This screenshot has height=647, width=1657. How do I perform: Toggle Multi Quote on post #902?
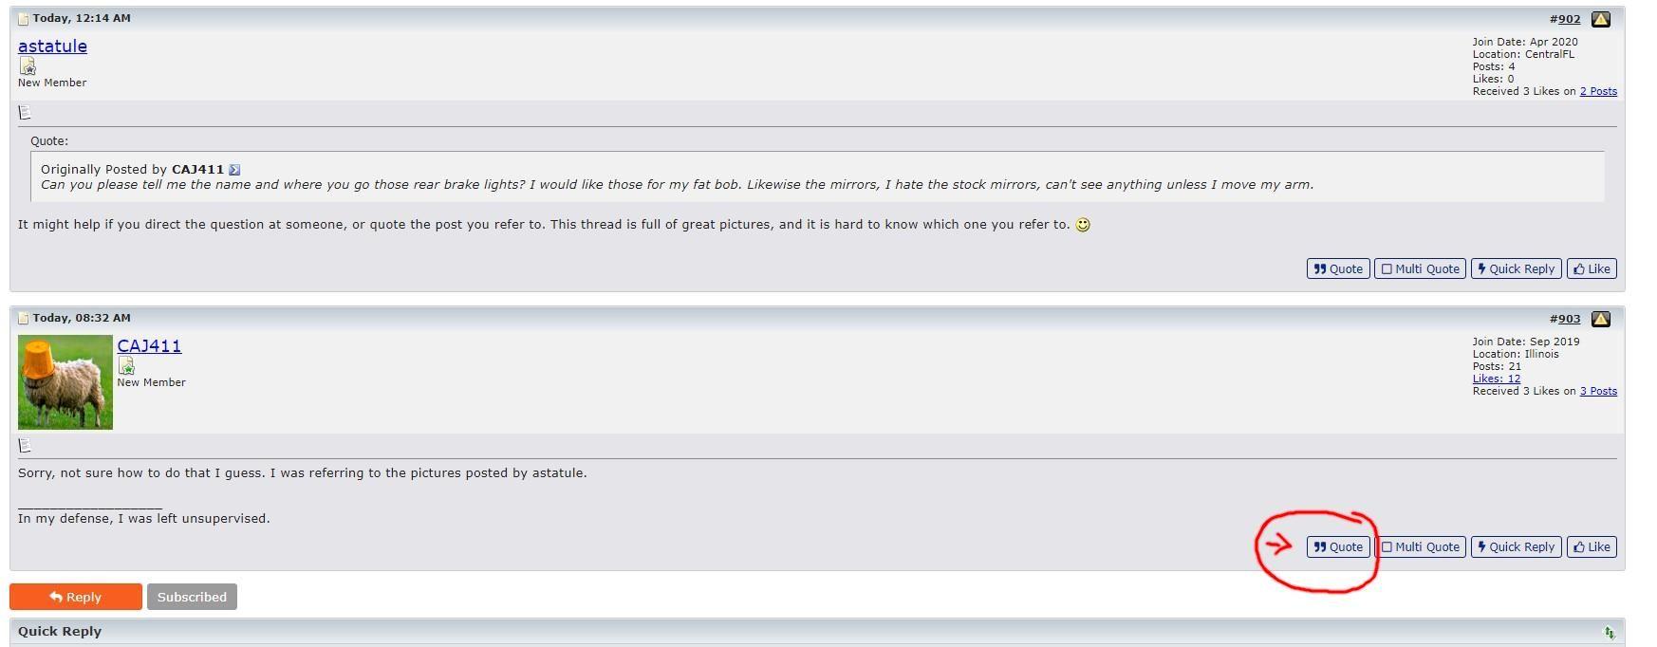(1421, 269)
